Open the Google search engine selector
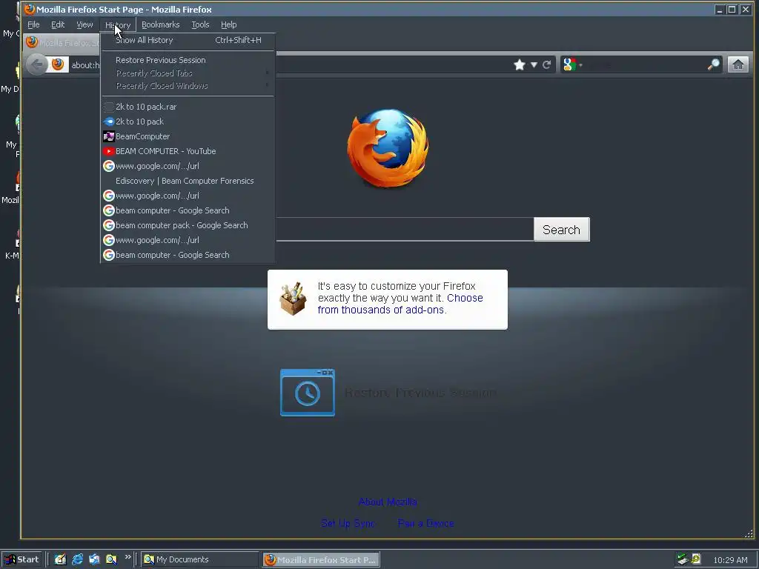Viewport: 759px width, 569px height. click(573, 64)
